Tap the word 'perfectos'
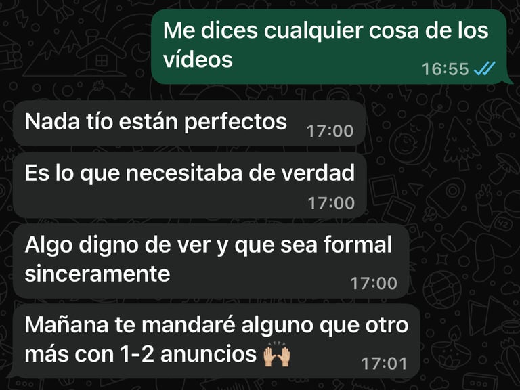 [236, 123]
